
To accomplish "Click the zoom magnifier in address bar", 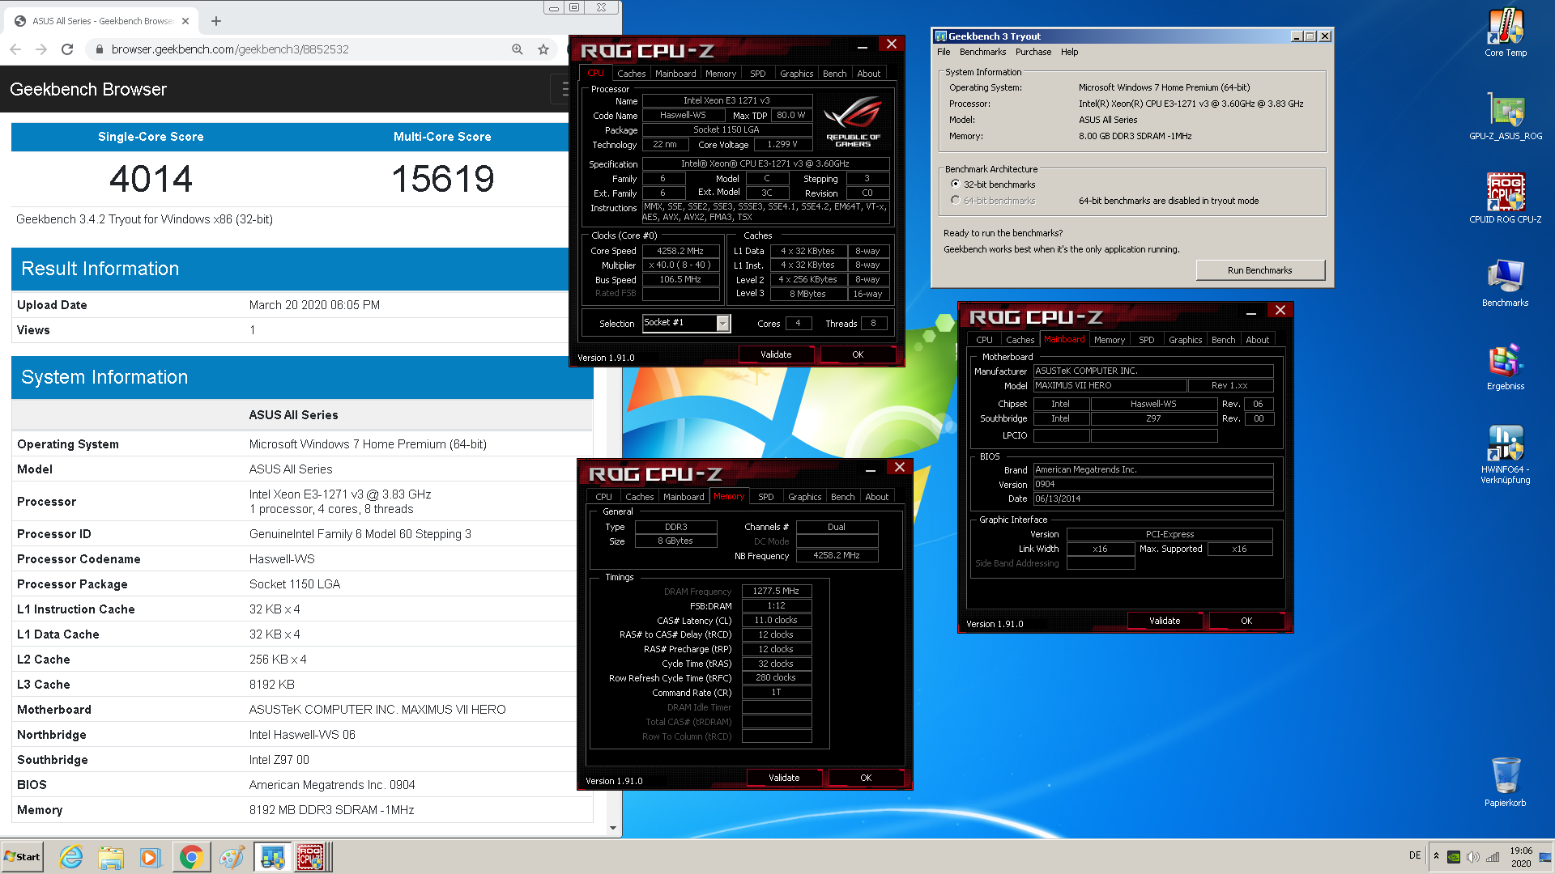I will tap(518, 49).
